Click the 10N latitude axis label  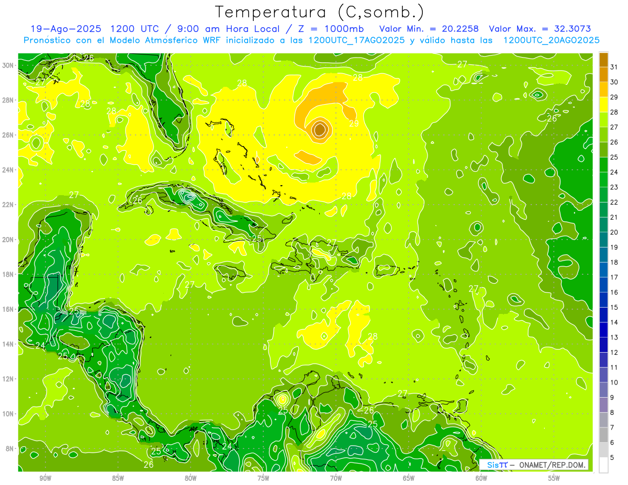coord(8,414)
